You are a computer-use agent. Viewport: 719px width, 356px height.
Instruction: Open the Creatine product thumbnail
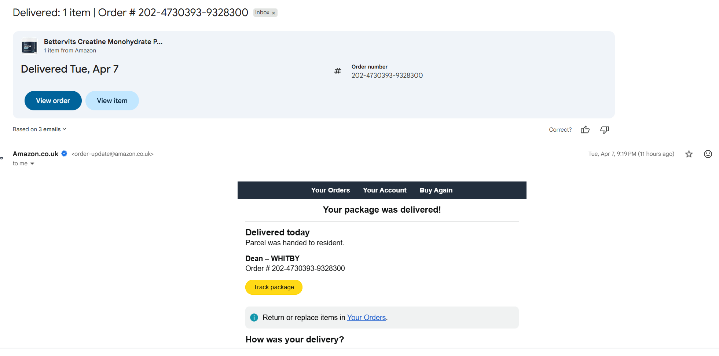pyautogui.click(x=29, y=46)
